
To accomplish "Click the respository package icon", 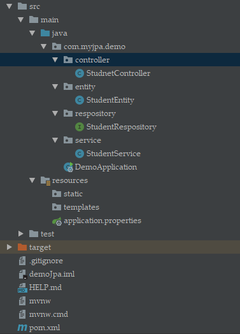I will tap(68, 113).
